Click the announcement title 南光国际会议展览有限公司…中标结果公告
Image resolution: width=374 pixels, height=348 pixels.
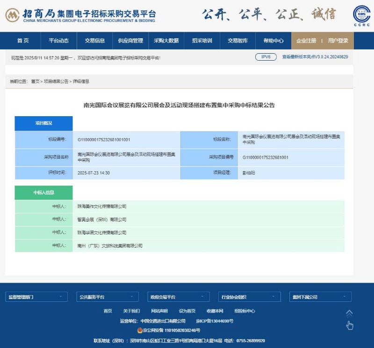(x=179, y=105)
